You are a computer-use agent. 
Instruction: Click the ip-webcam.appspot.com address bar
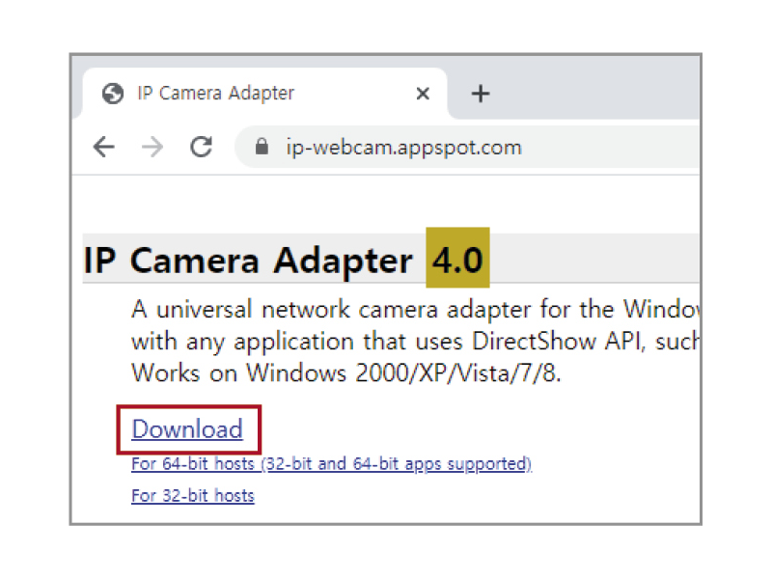(x=468, y=147)
